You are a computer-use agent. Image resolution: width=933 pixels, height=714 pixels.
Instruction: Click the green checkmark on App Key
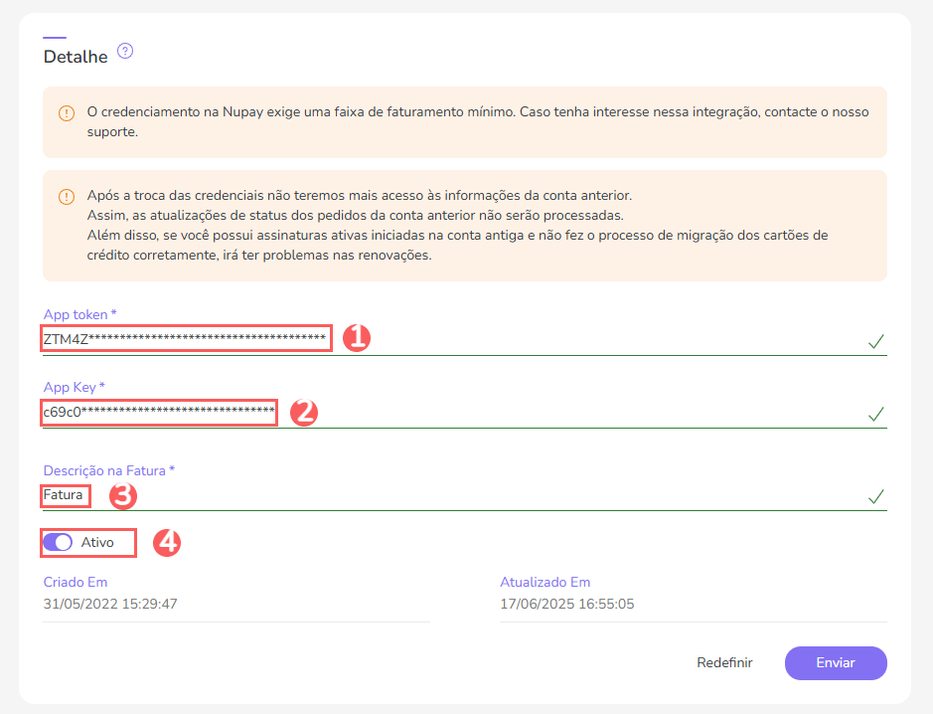875,414
